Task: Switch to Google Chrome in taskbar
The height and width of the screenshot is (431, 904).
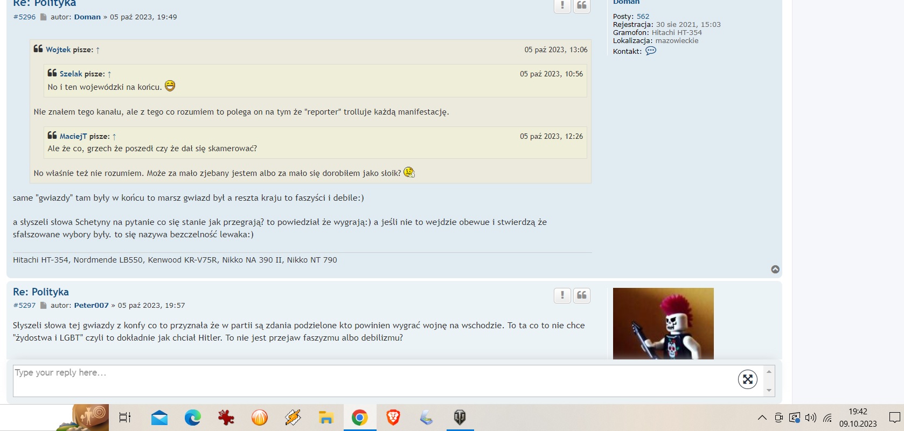Action: pos(359,418)
